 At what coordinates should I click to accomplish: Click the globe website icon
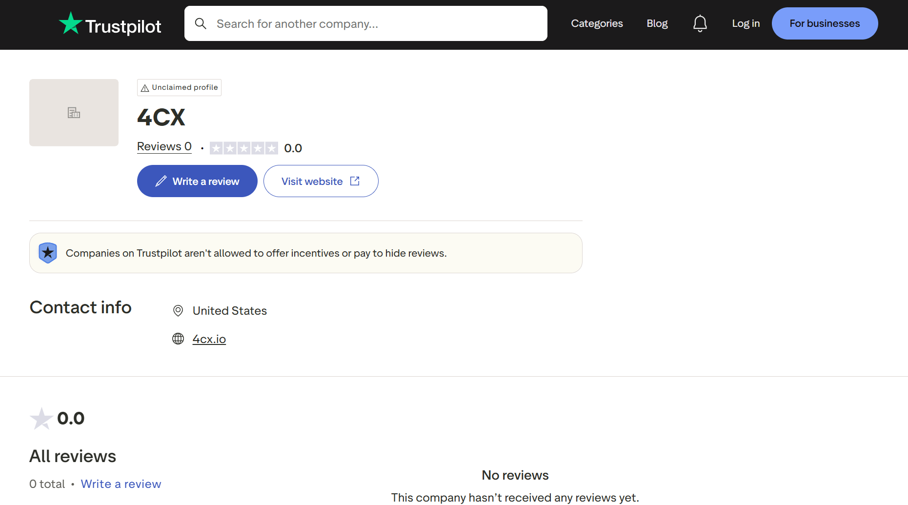tap(178, 339)
